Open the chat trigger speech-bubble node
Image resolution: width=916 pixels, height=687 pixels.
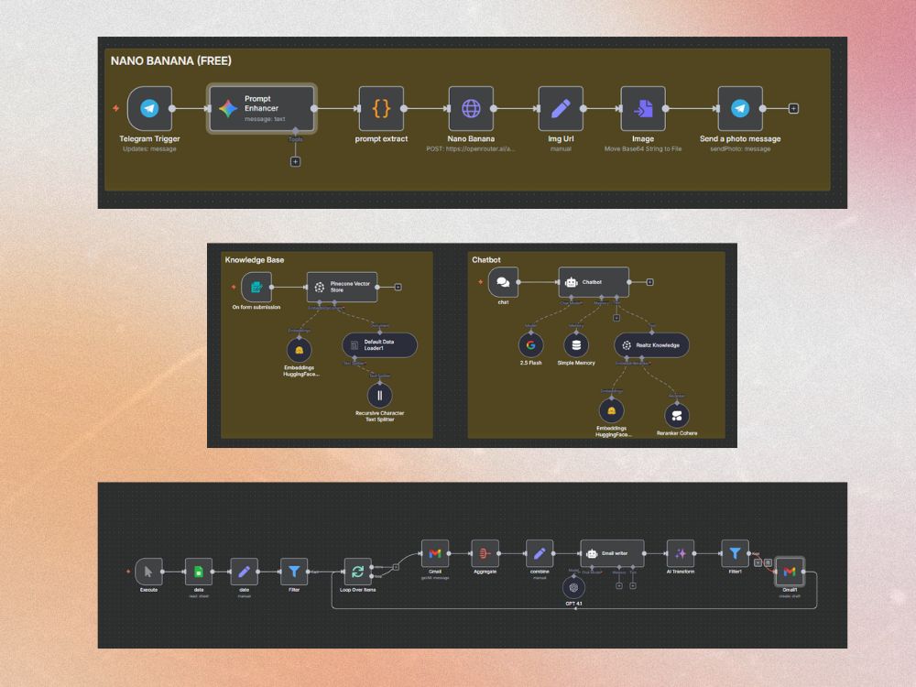click(x=503, y=282)
